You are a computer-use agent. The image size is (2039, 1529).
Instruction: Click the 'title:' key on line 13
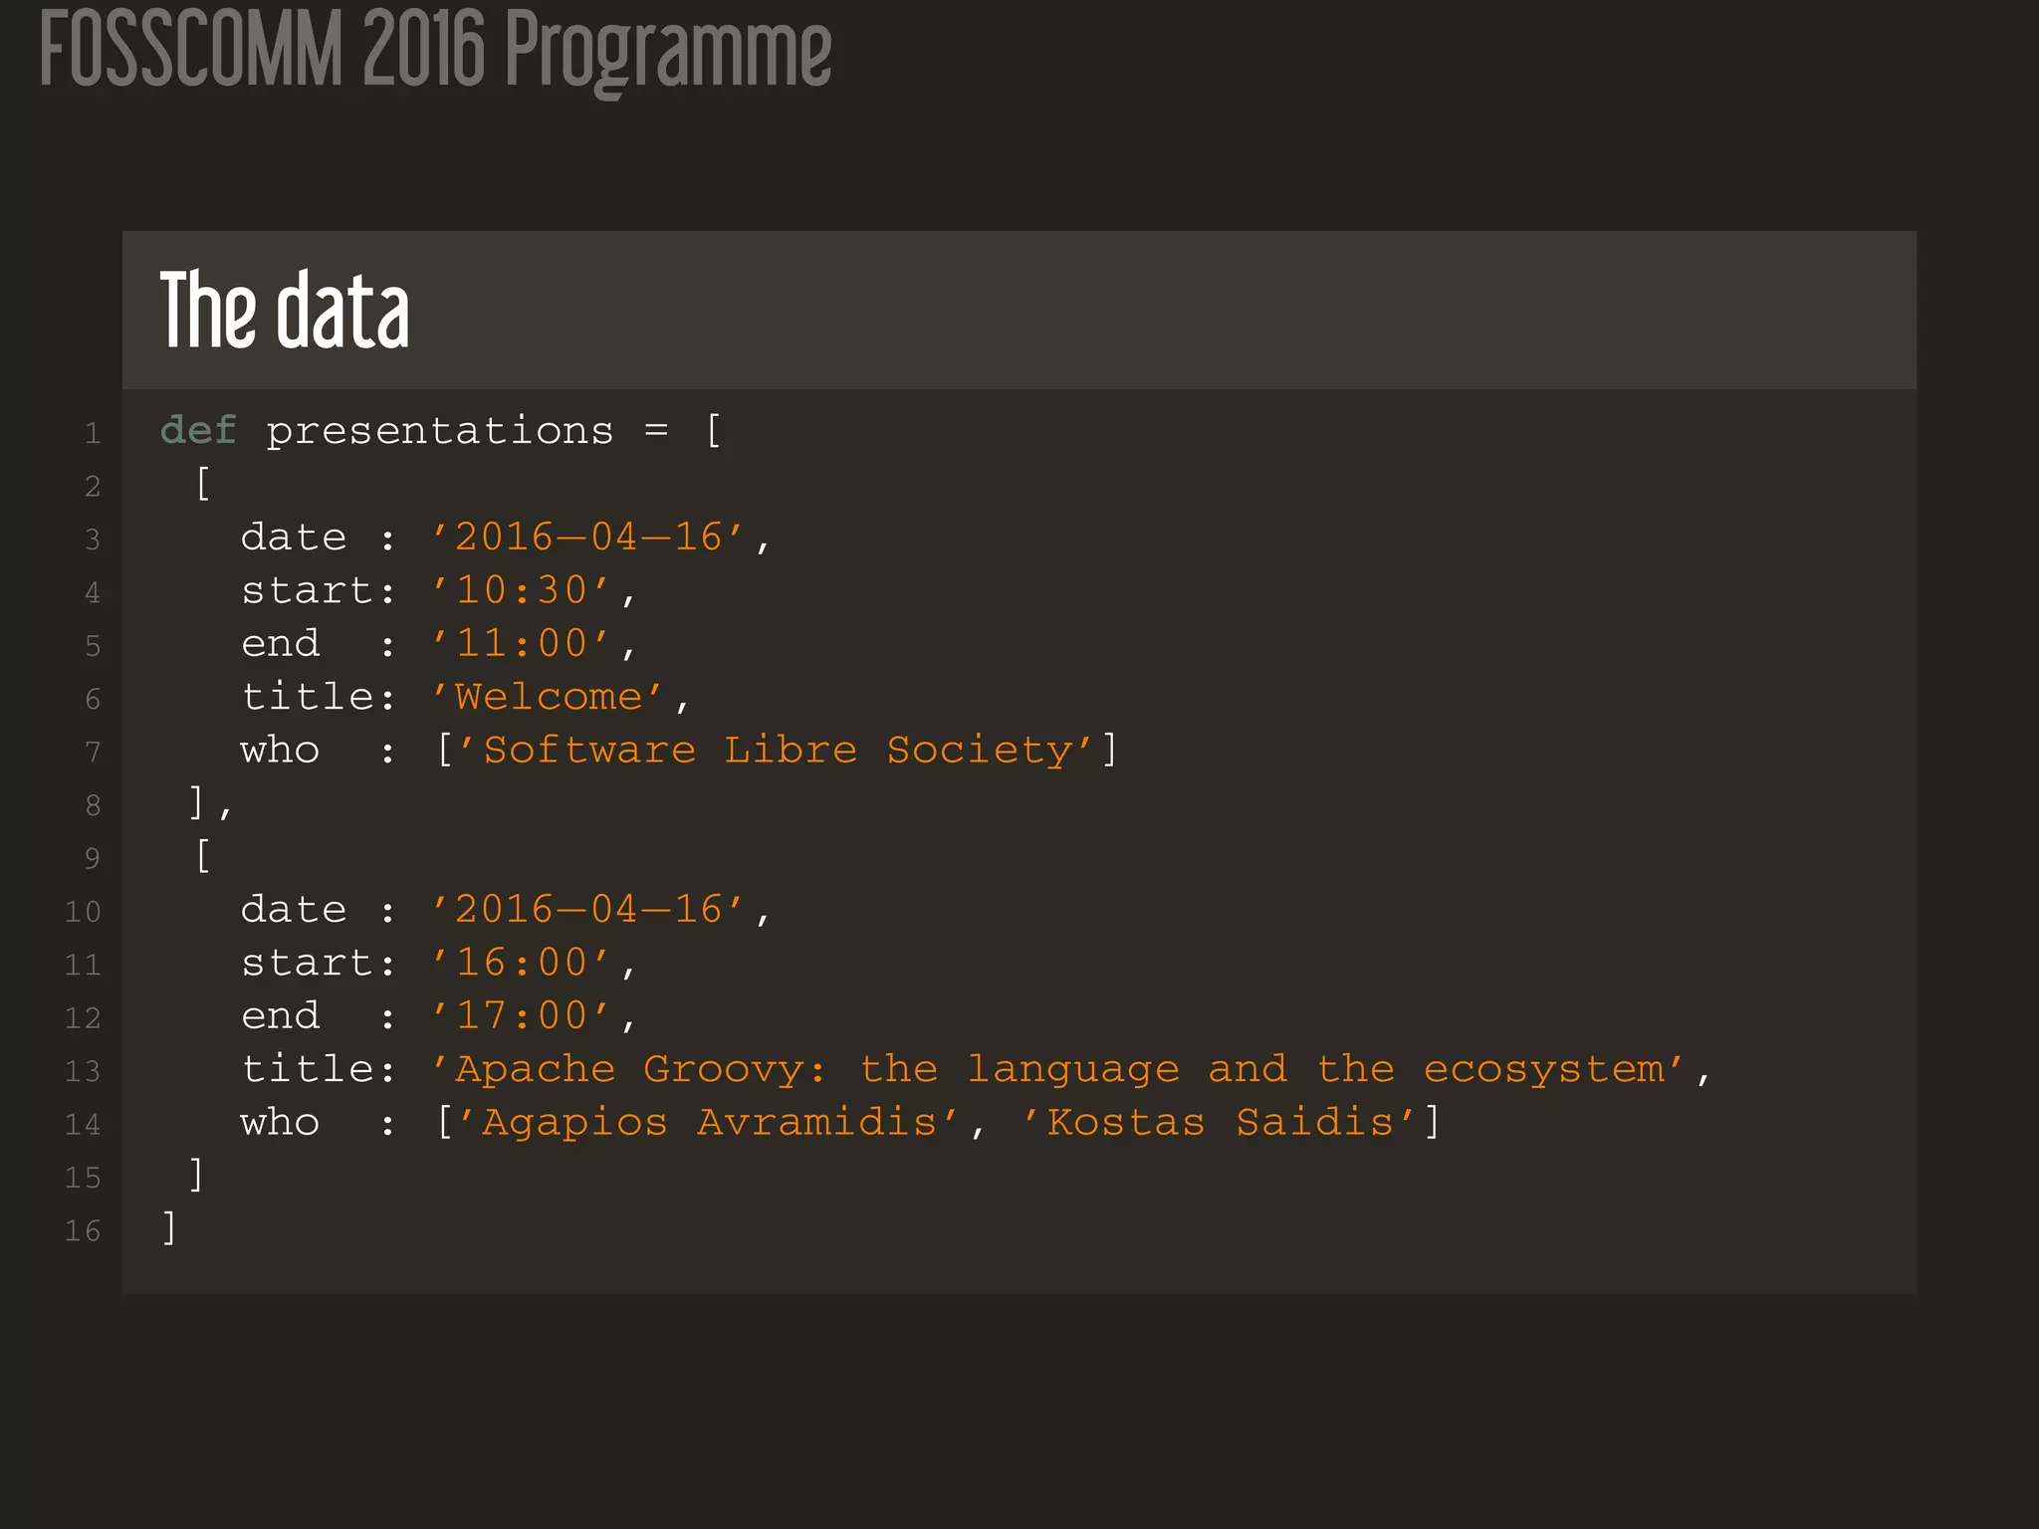click(319, 1069)
